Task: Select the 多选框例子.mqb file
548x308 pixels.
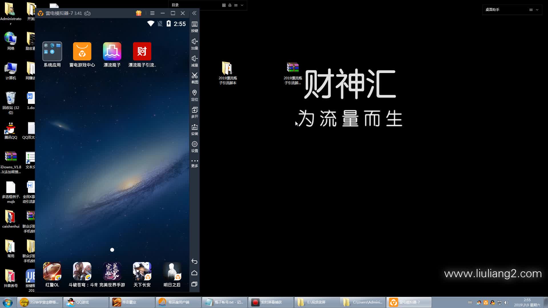Action: click(11, 192)
